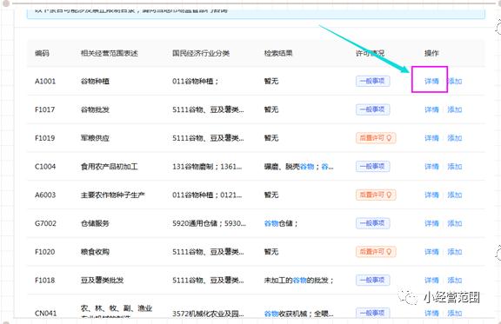Select the 国民经济行业分类 column header
Image resolution: width=501 pixels, height=324 pixels.
(201, 53)
